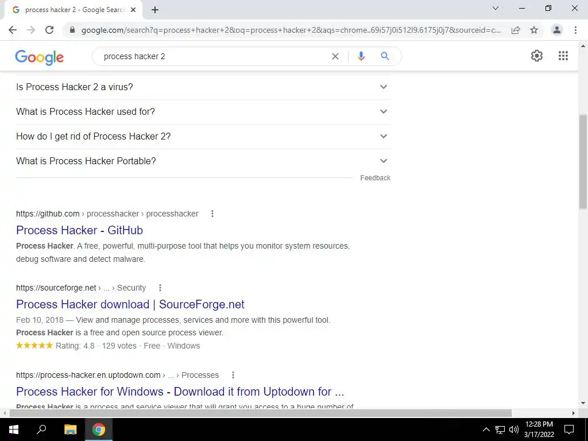Open more options for the GitHub result

[x=212, y=214]
